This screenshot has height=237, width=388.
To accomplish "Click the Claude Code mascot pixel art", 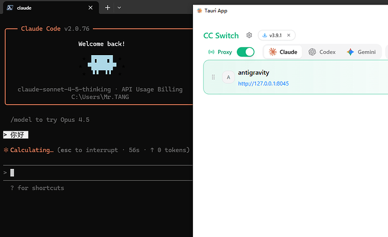I will tap(102, 65).
